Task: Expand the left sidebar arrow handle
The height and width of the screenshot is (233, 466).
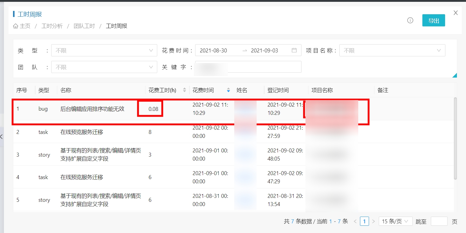Action: 2,137
